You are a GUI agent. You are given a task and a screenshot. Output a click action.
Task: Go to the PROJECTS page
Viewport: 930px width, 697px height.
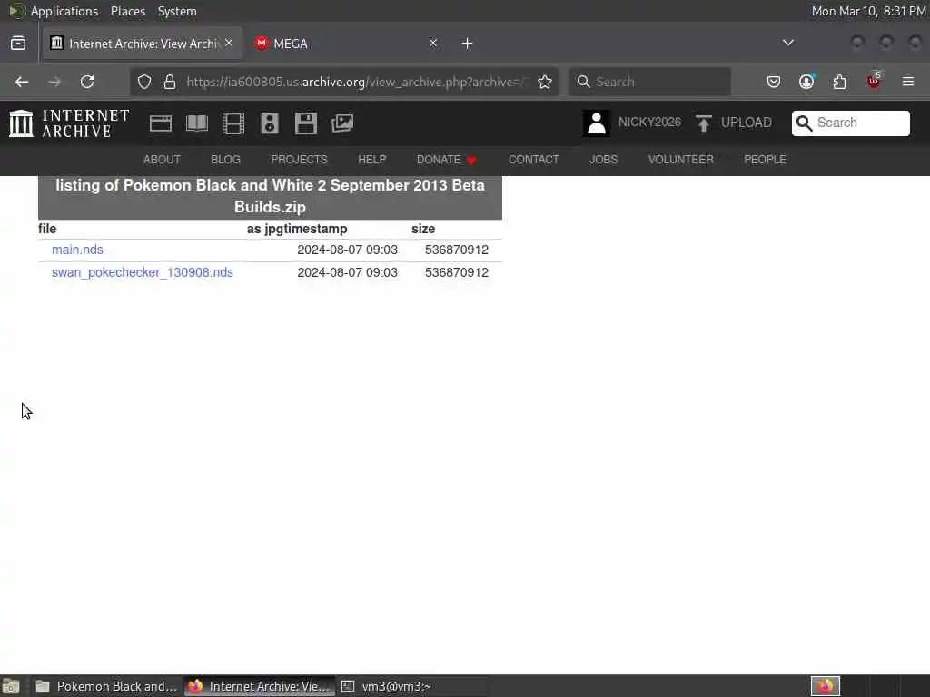[x=299, y=160]
